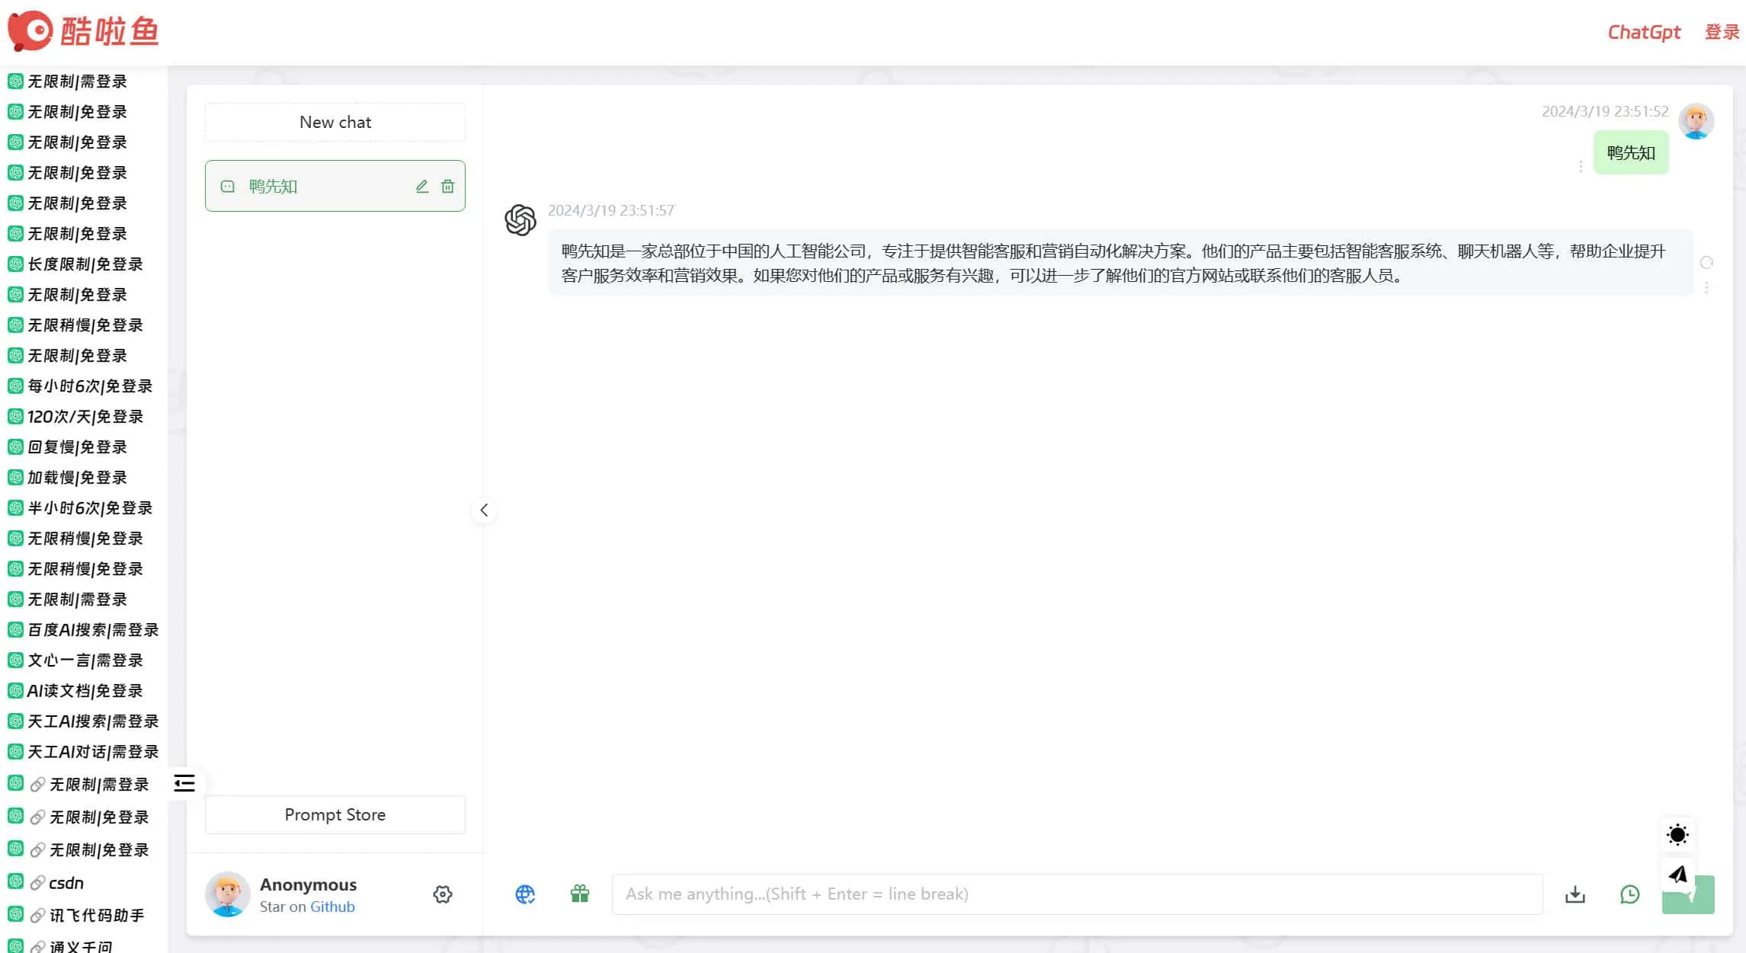Open the ChatGpt item in top navigation
1746x953 pixels.
[1644, 32]
